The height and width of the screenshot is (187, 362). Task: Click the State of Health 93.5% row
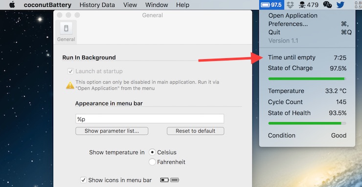tap(307, 113)
